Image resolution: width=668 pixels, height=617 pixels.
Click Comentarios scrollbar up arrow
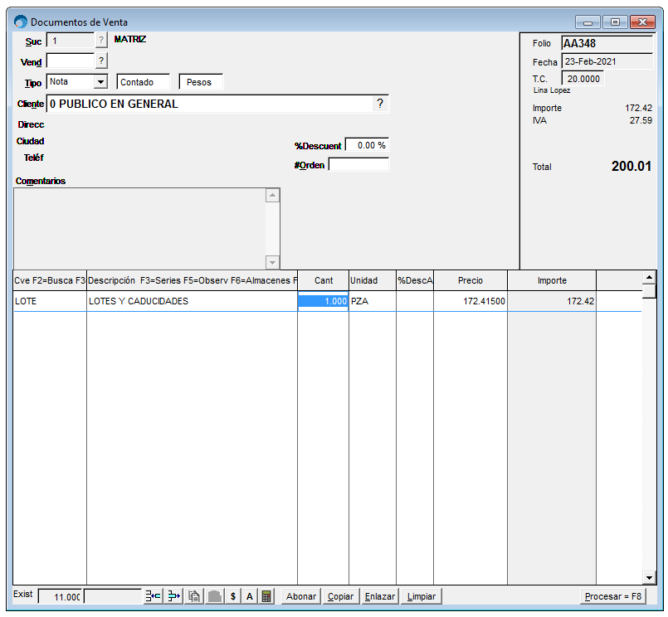[272, 196]
